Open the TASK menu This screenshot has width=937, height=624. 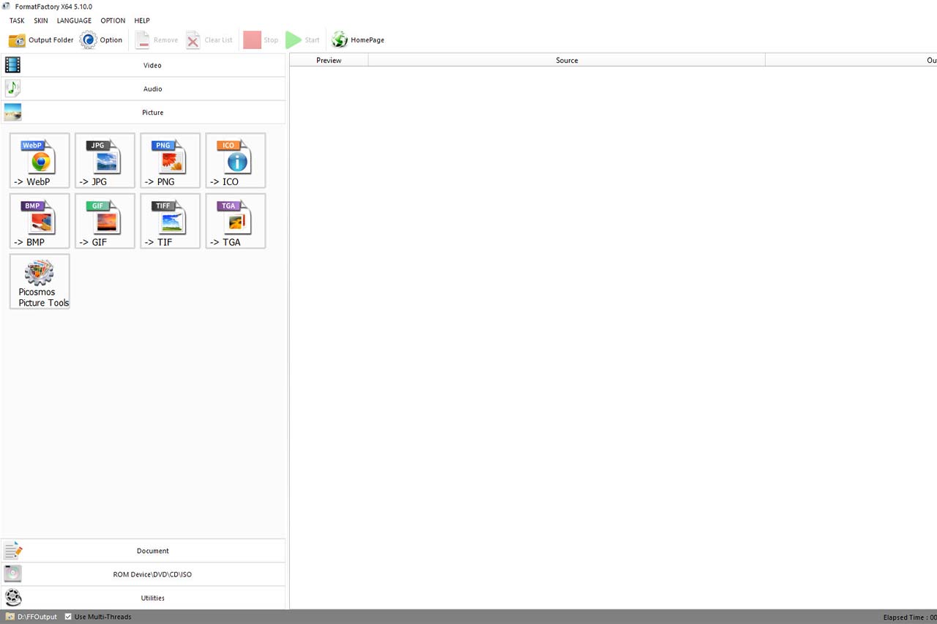(17, 20)
